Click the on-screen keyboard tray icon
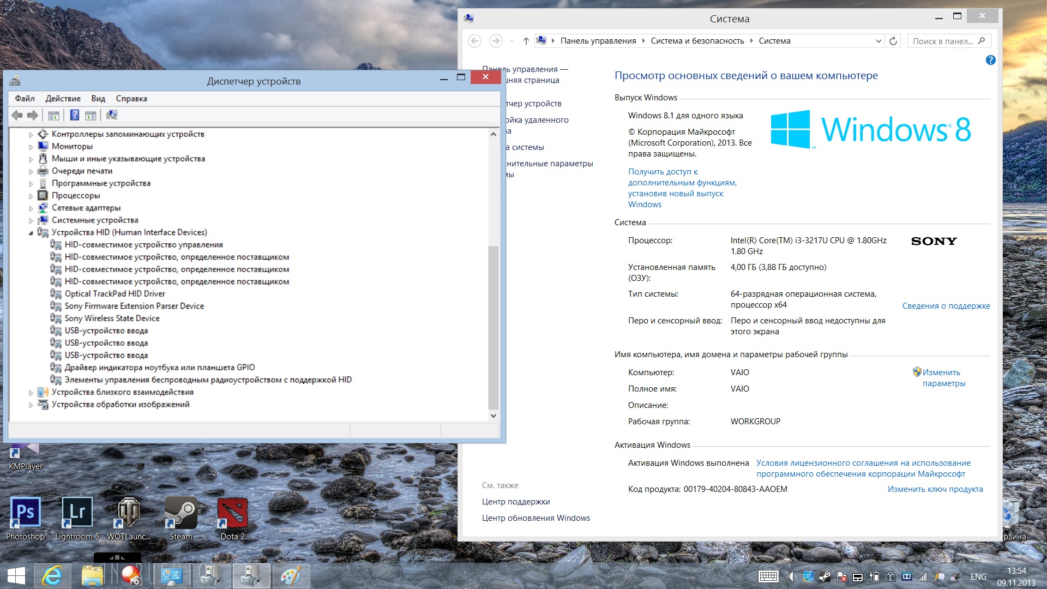 (x=768, y=576)
